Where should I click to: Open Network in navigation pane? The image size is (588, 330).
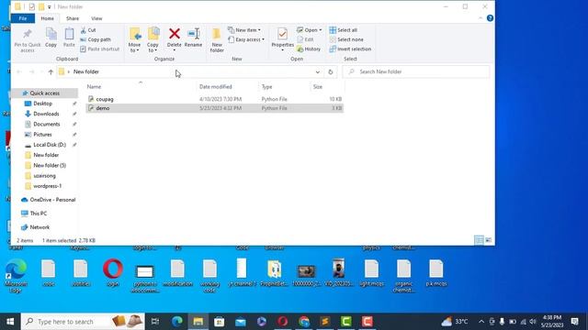(x=40, y=227)
